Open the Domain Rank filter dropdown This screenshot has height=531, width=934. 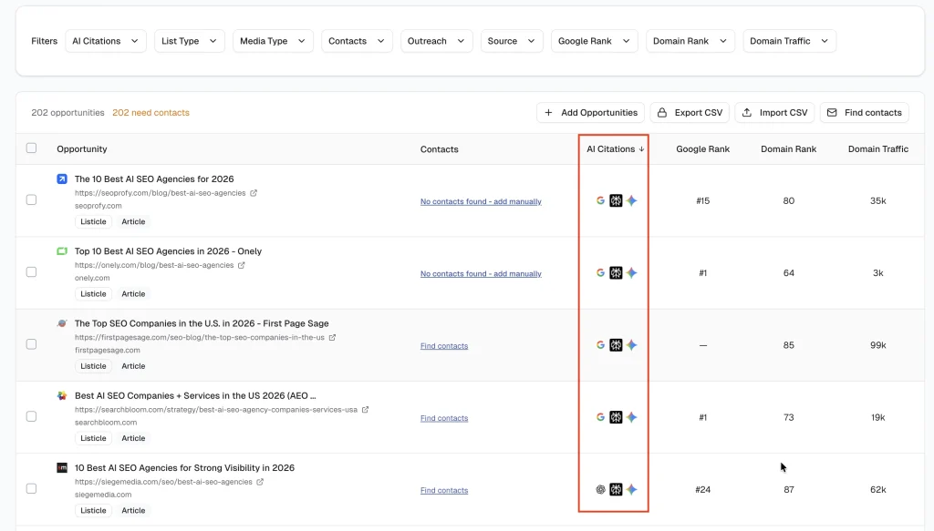[x=690, y=41]
